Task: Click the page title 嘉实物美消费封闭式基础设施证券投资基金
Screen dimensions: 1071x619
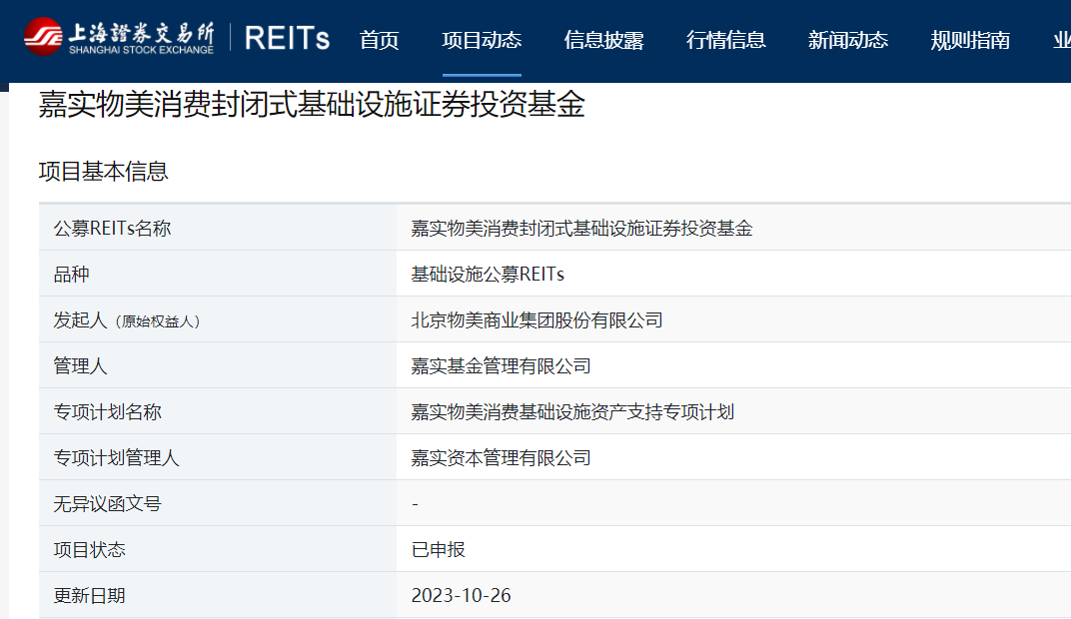Action: tap(312, 105)
